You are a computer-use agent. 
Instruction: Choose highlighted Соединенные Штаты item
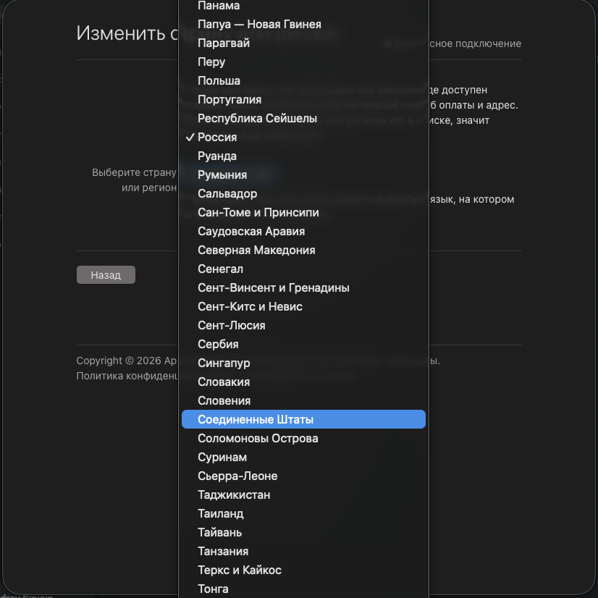[x=256, y=420]
